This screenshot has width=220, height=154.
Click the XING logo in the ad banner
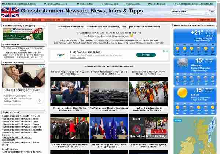(60, 55)
